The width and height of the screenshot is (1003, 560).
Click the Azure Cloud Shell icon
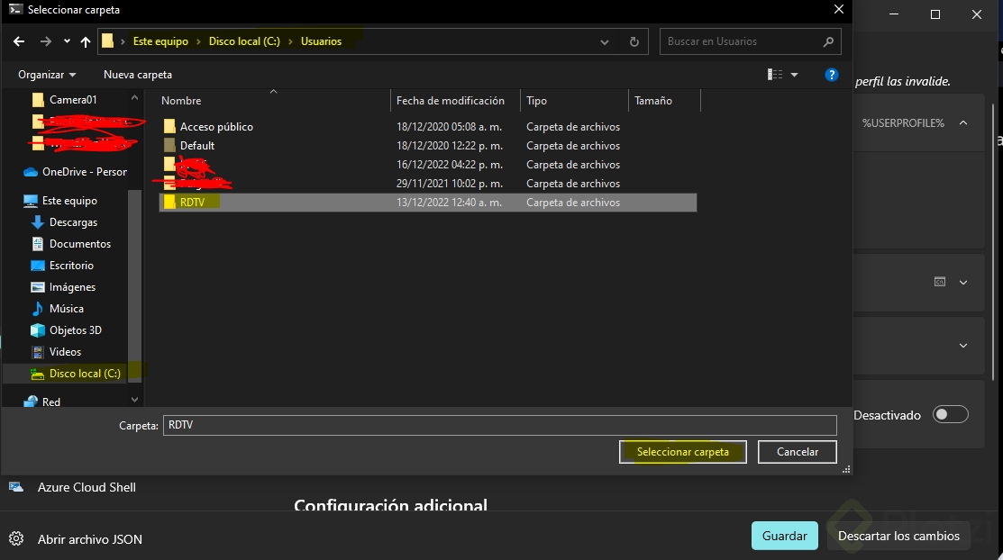click(16, 487)
